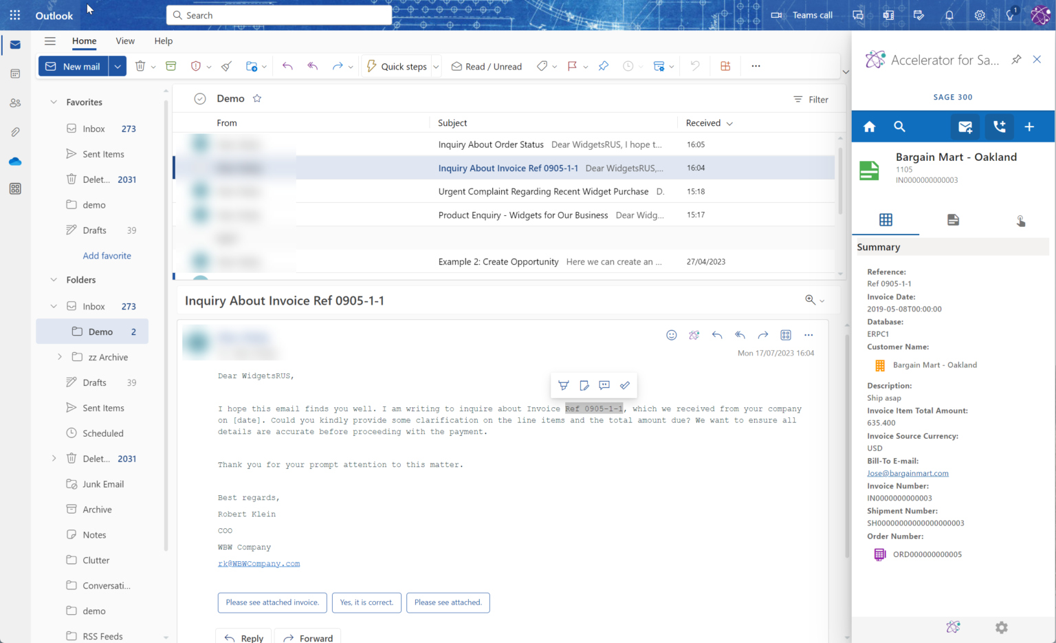Click the Reply button below message
The width and height of the screenshot is (1056, 643).
[x=243, y=637]
